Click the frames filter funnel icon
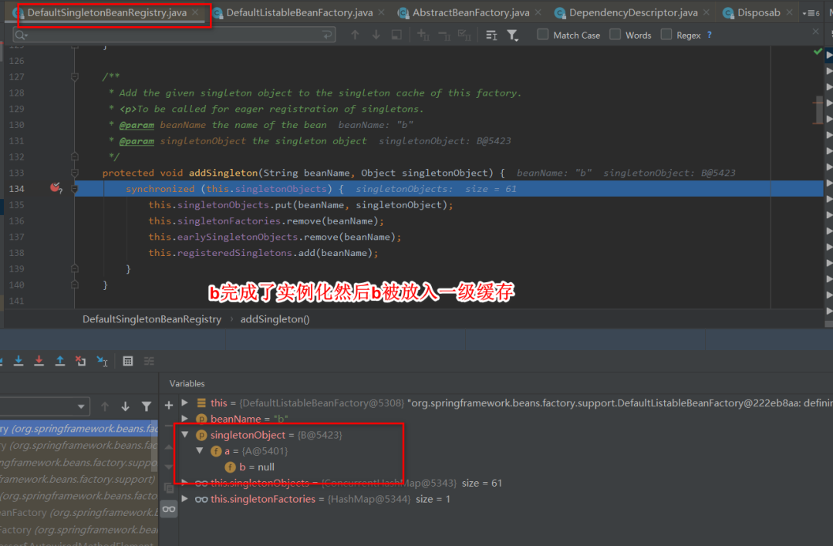This screenshot has width=833, height=546. coord(147,406)
